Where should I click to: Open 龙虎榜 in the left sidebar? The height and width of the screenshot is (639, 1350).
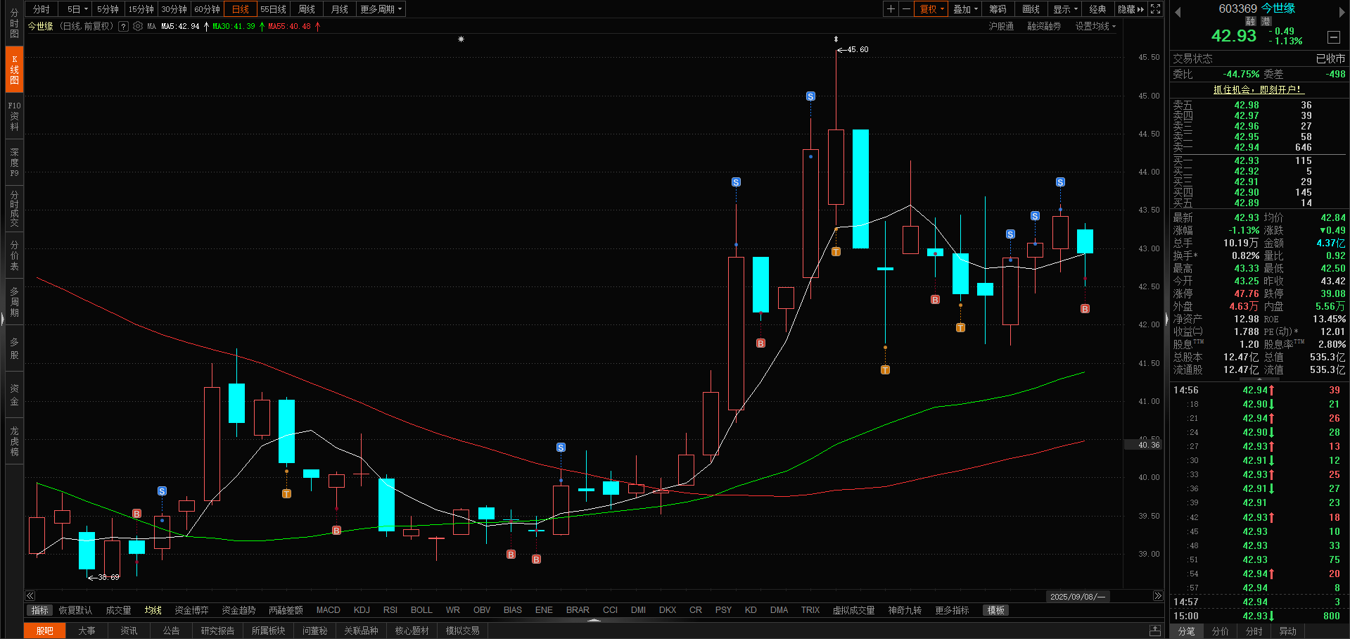click(14, 441)
